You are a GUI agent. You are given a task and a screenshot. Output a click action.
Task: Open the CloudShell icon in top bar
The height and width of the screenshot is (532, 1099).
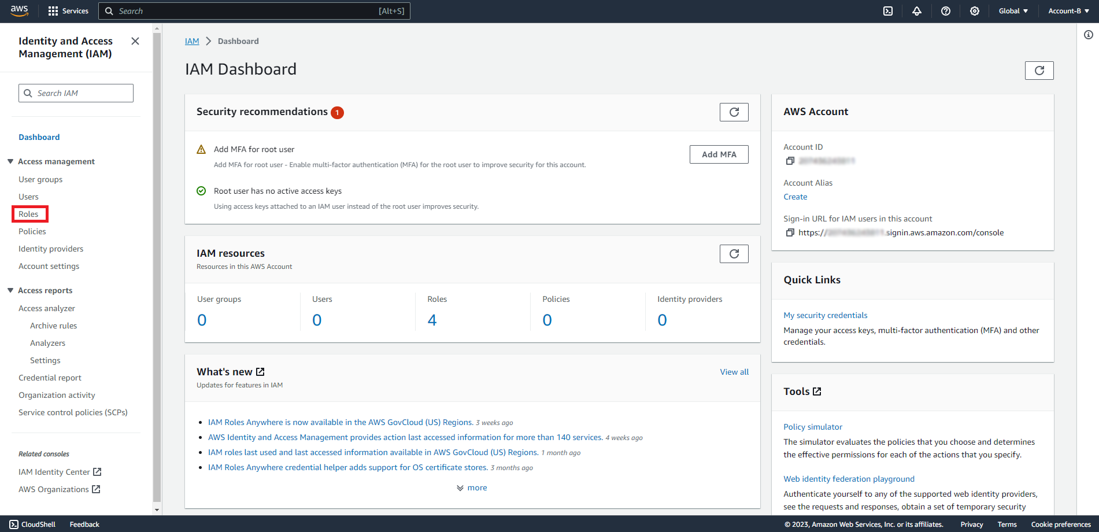click(888, 11)
